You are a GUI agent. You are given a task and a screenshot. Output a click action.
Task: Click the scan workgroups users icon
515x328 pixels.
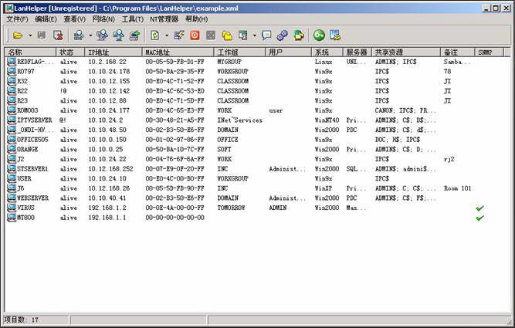click(119, 36)
